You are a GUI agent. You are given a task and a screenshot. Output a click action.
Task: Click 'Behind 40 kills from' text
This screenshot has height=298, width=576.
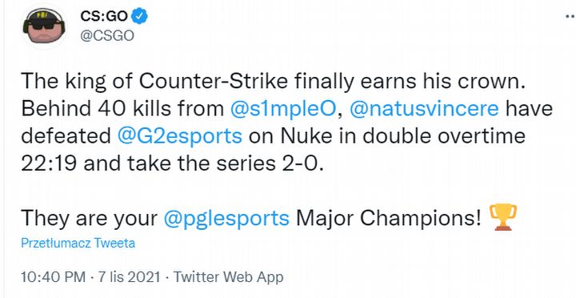coord(123,110)
